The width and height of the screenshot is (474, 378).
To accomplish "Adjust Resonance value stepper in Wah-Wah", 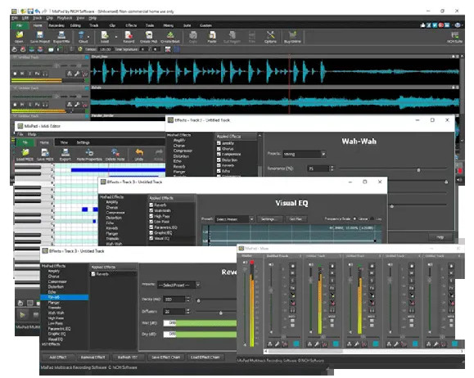I will (332, 169).
